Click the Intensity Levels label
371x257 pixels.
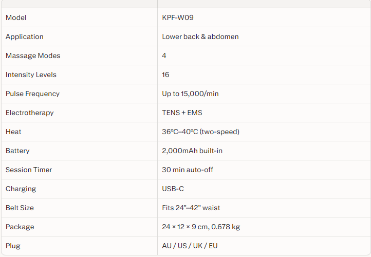(31, 75)
